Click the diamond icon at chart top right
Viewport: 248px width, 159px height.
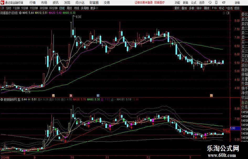coord(224,13)
